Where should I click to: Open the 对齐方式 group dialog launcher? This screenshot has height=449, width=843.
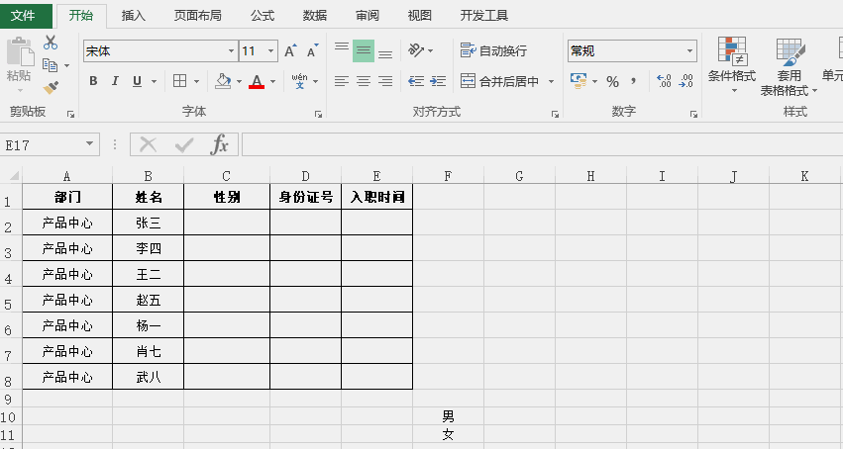click(x=555, y=114)
